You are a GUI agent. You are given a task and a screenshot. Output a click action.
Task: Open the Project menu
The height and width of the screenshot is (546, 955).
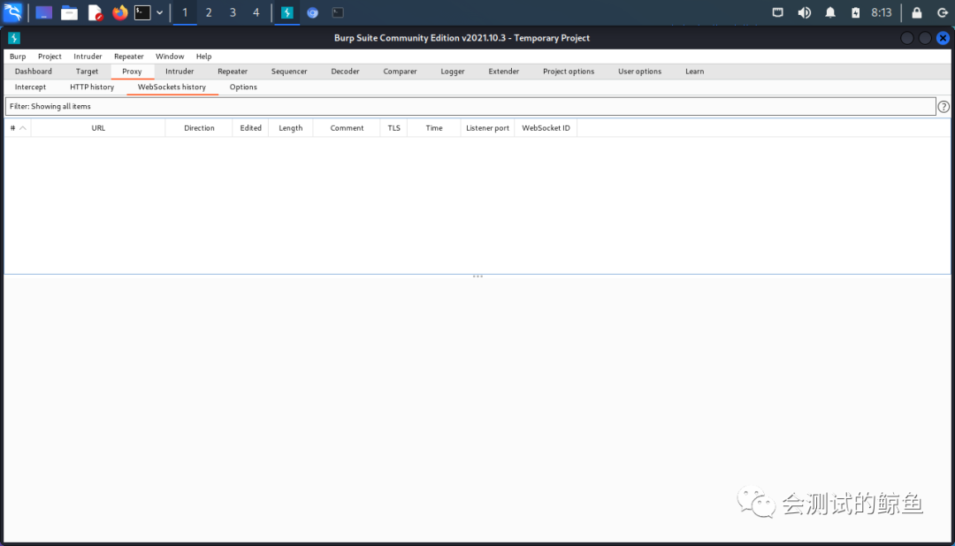click(50, 56)
